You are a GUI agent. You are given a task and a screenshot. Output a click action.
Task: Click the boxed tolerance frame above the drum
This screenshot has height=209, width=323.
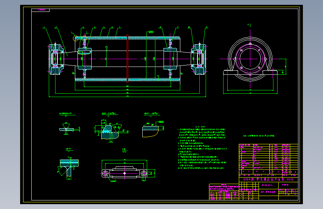tap(151, 32)
